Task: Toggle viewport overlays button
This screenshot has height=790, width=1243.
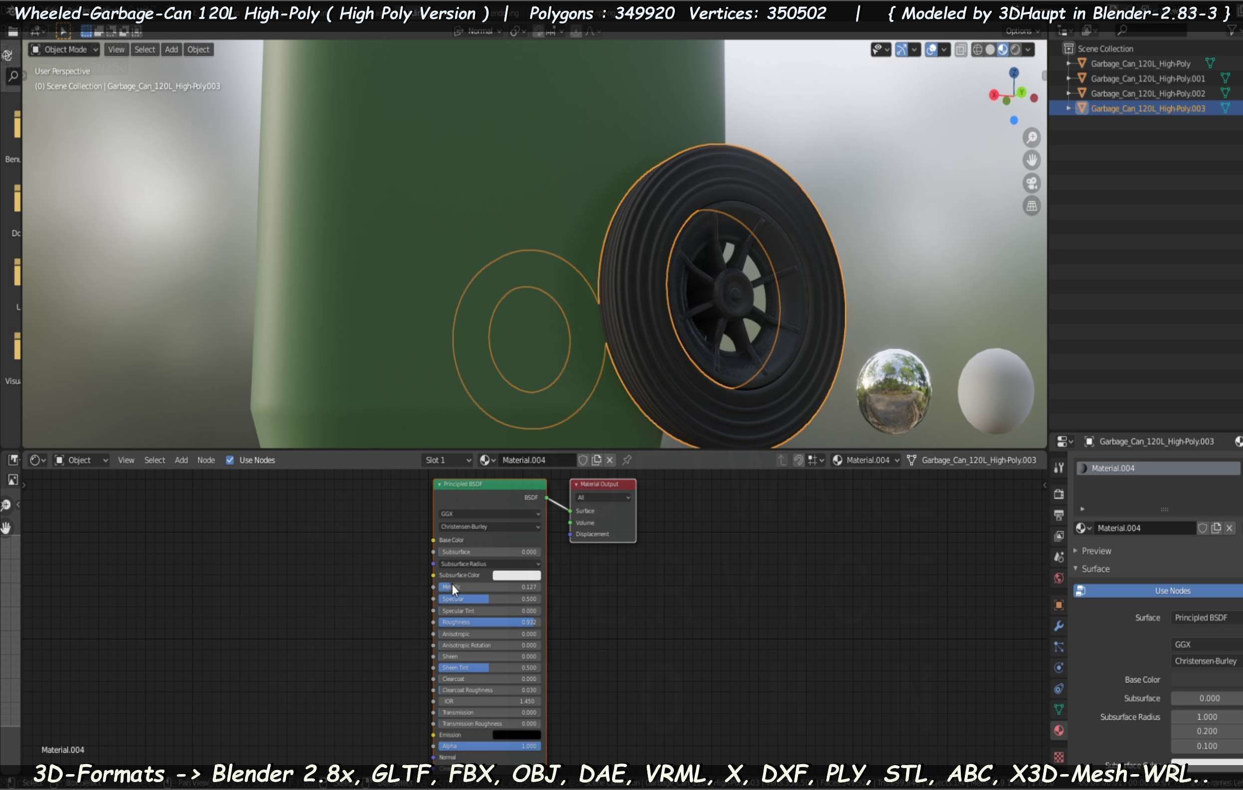Action: point(931,49)
